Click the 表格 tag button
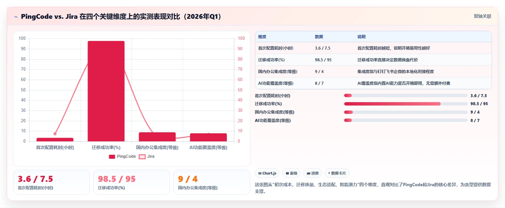 tap(292, 173)
